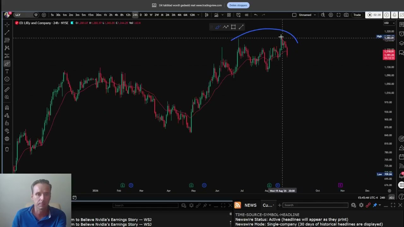Open the line drawing tool in floating toolbar
The width and height of the screenshot is (404, 227).
point(241,27)
